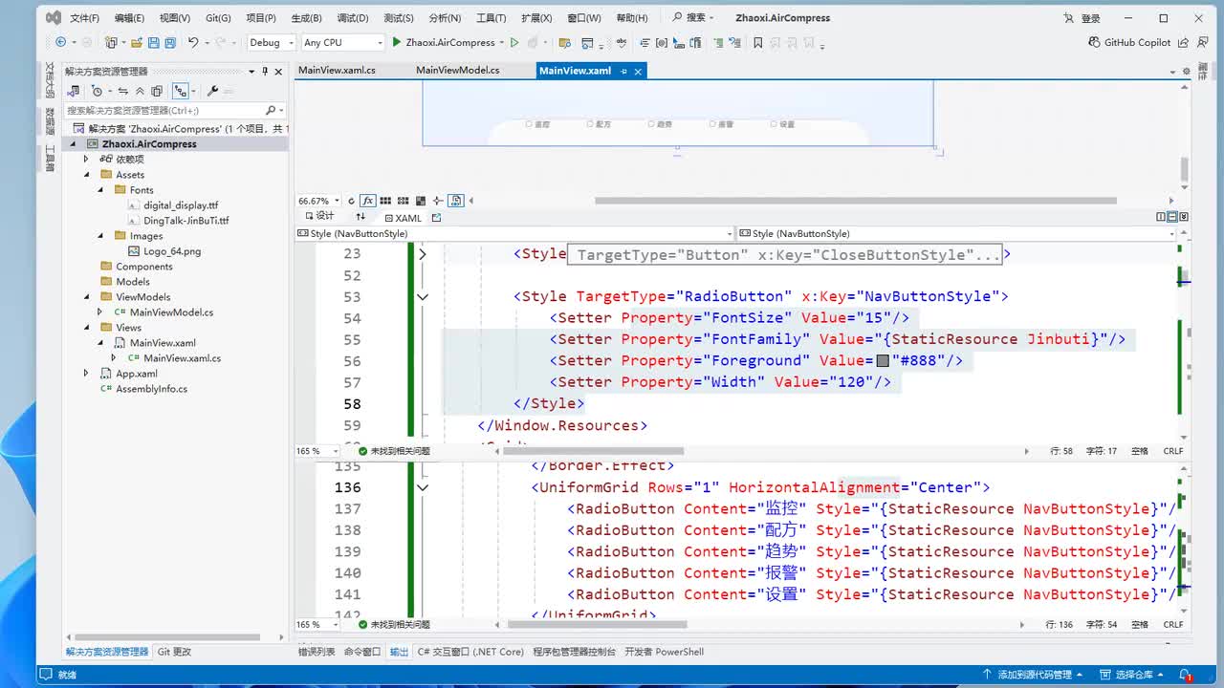Collapse NavButtonStyle block at line 53
Viewport: 1224px width, 688px height.
tap(422, 297)
